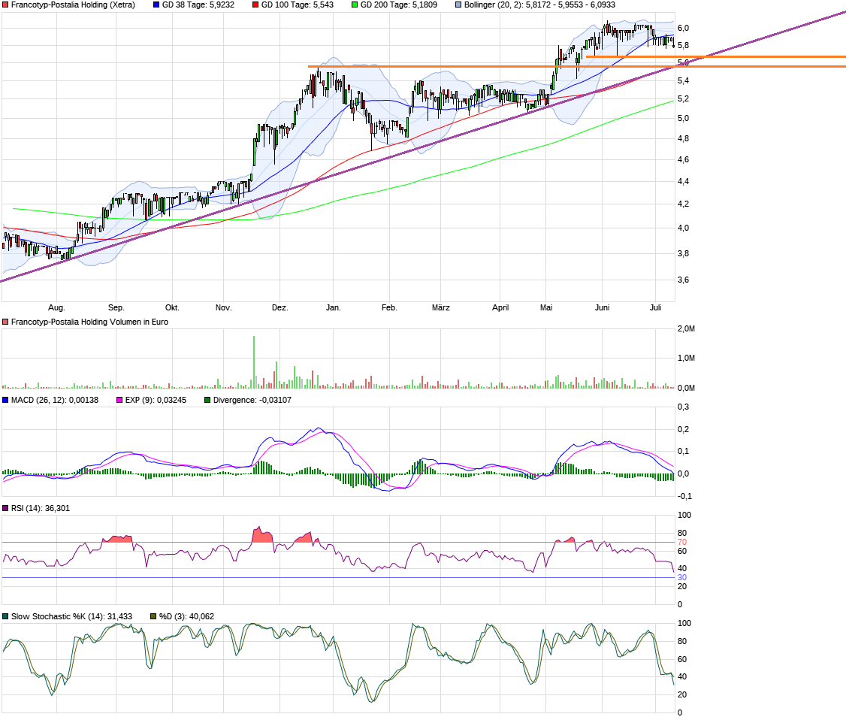Click the blue 30 RSI threshold label
This screenshot has height=720, width=846.
682,577
